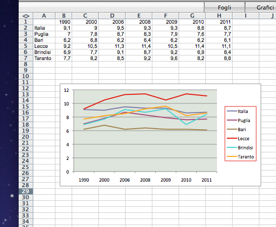Select the Brindisi cyan legend entry

(x=240, y=148)
